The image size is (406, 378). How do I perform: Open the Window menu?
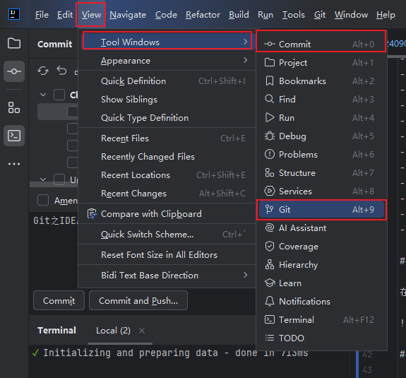click(x=351, y=15)
